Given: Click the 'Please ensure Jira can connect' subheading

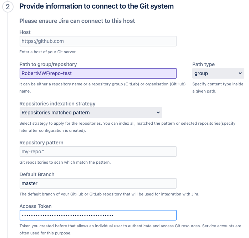Looking at the screenshot, I should [77, 21].
